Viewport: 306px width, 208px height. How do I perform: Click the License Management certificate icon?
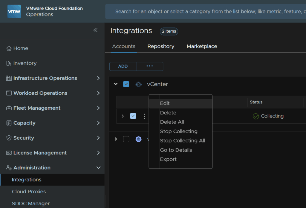coord(9,153)
